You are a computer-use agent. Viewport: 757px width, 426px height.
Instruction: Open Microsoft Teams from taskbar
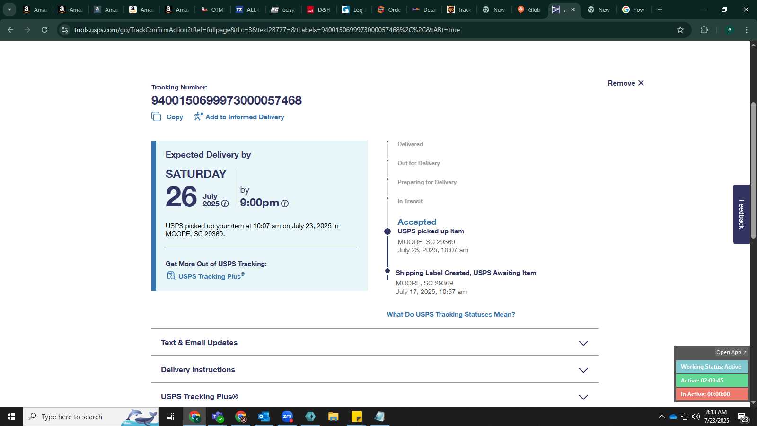[x=218, y=417]
